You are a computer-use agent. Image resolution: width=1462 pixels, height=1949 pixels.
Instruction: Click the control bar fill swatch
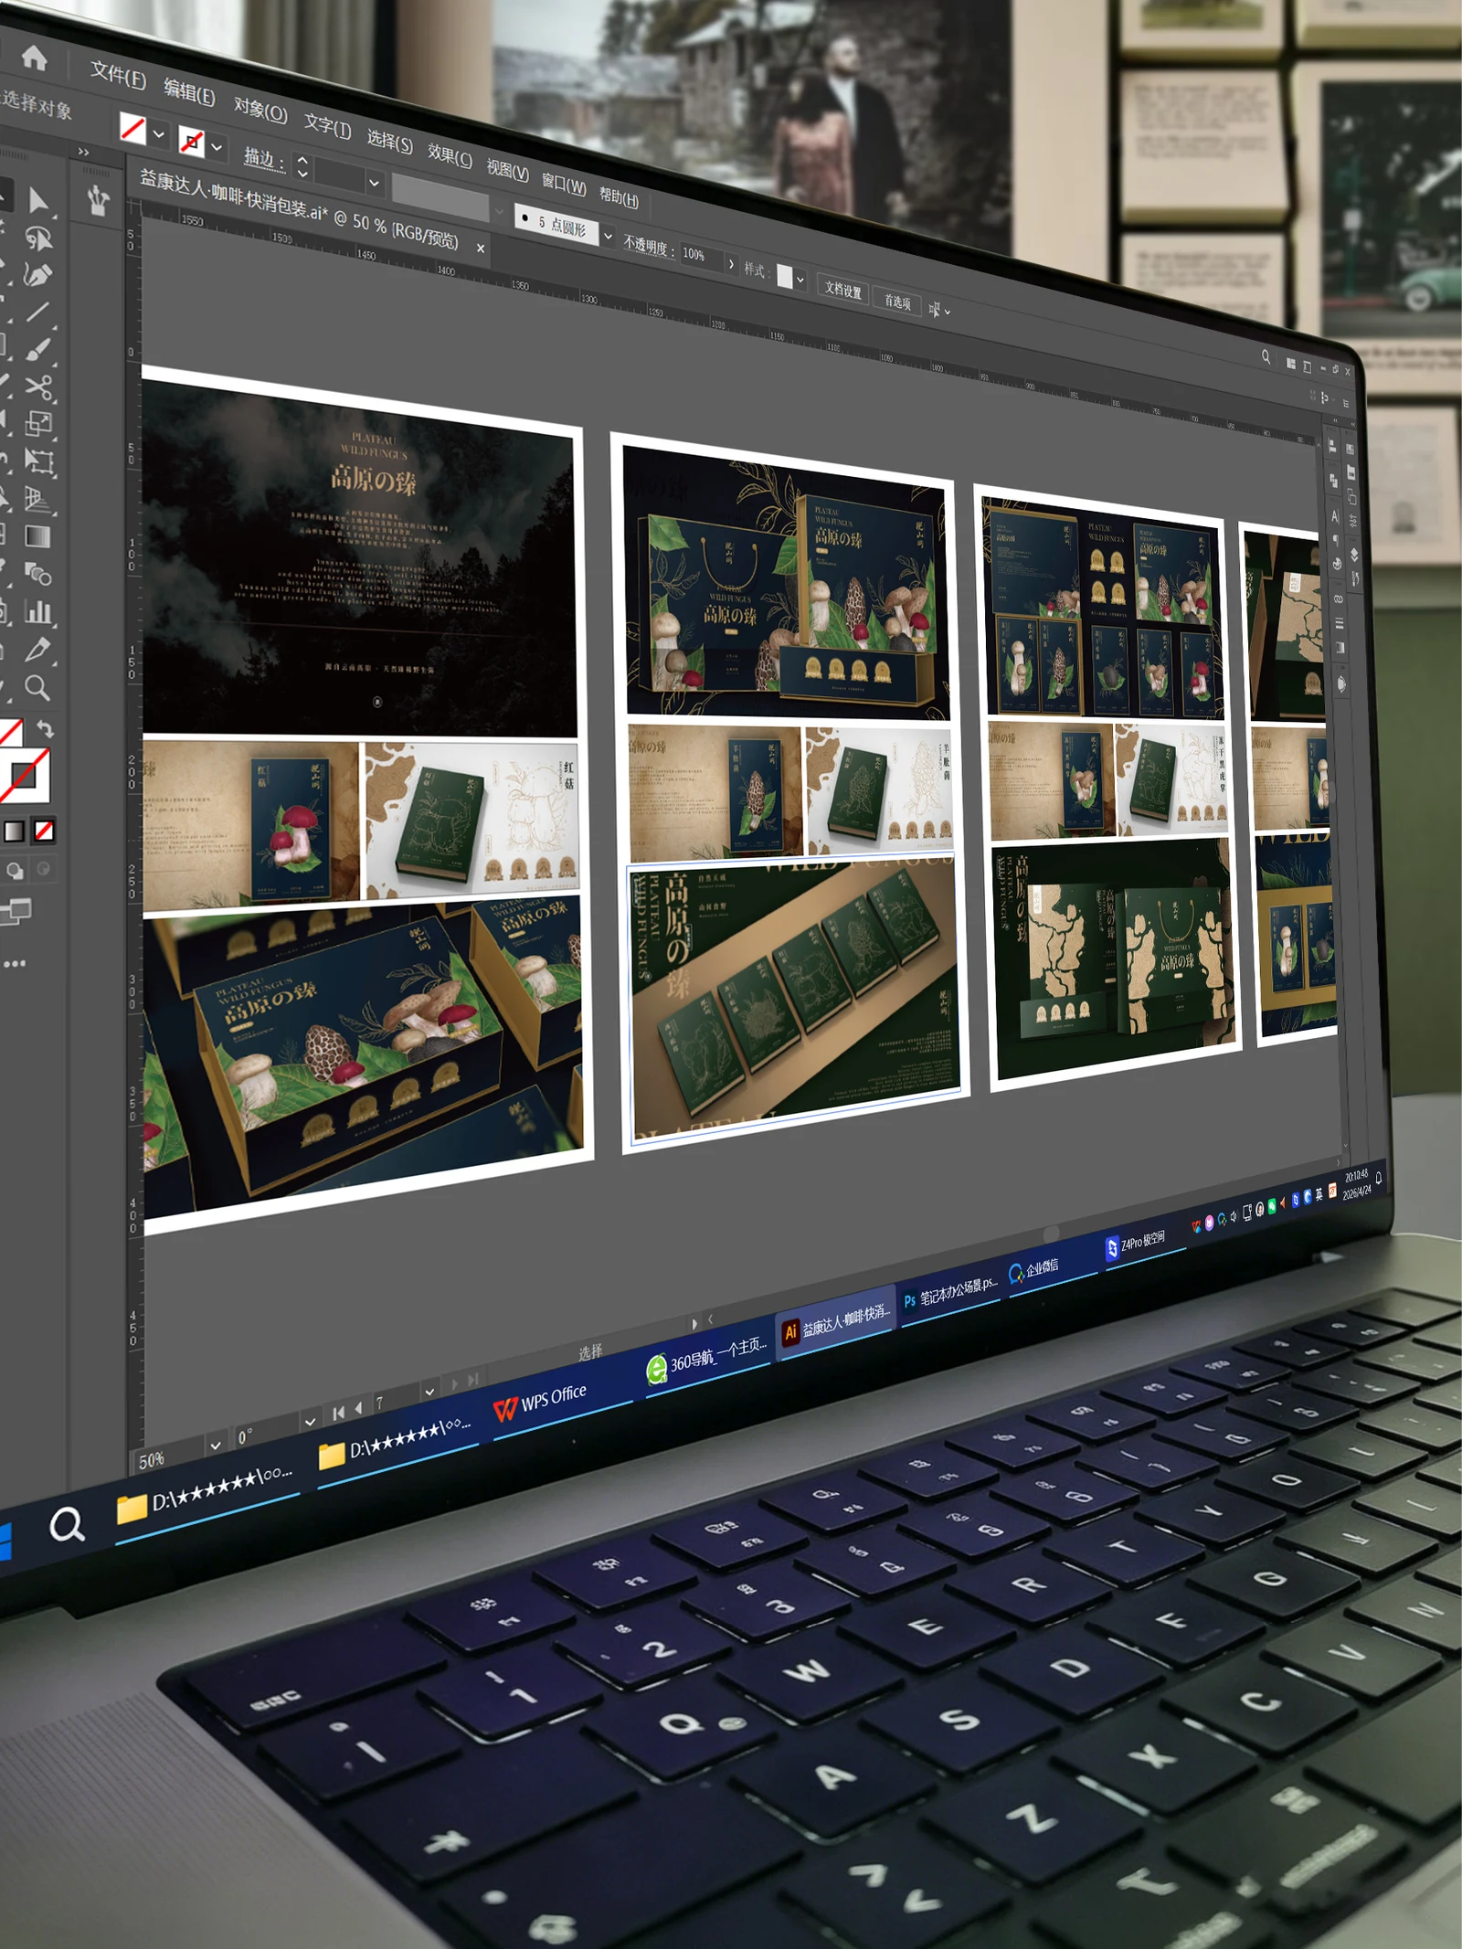133,128
